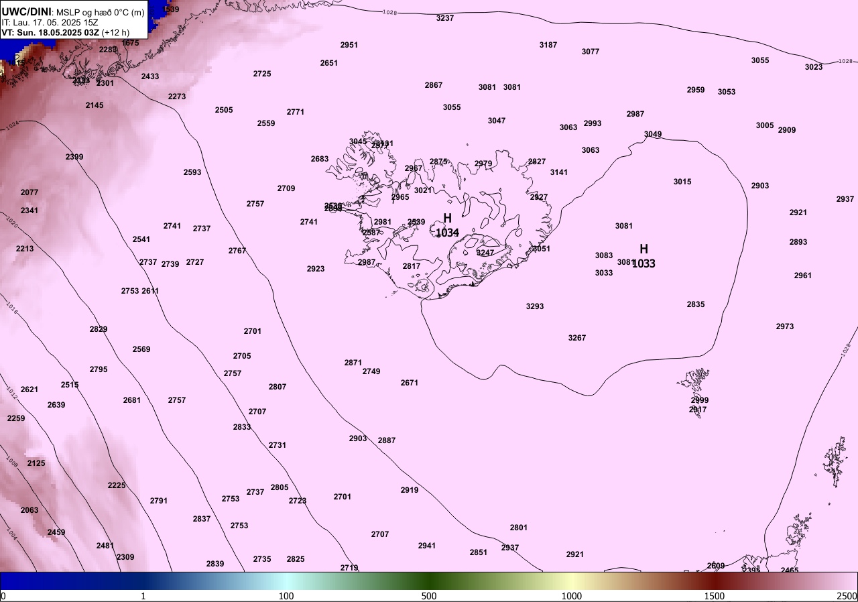Image resolution: width=858 pixels, height=602 pixels.
Task: Click the 2835 height value
Action: [x=696, y=304]
